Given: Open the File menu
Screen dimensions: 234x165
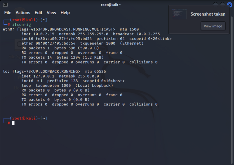Looking at the screenshot, I should [x=7, y=12].
